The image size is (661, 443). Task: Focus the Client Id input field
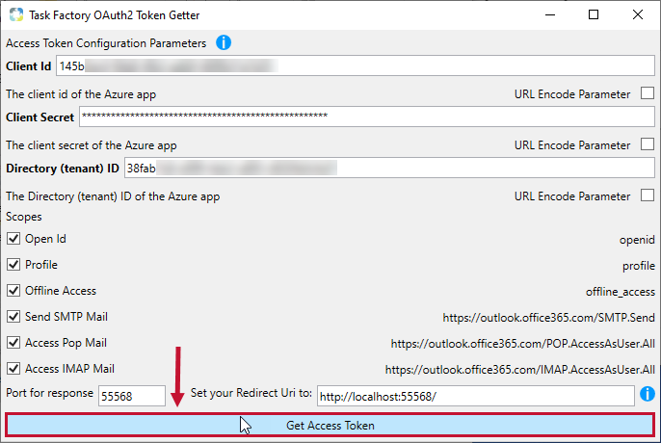point(356,66)
